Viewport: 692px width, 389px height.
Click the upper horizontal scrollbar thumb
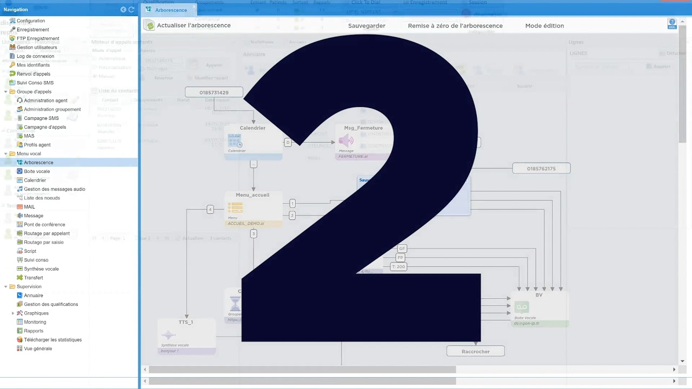click(x=302, y=370)
